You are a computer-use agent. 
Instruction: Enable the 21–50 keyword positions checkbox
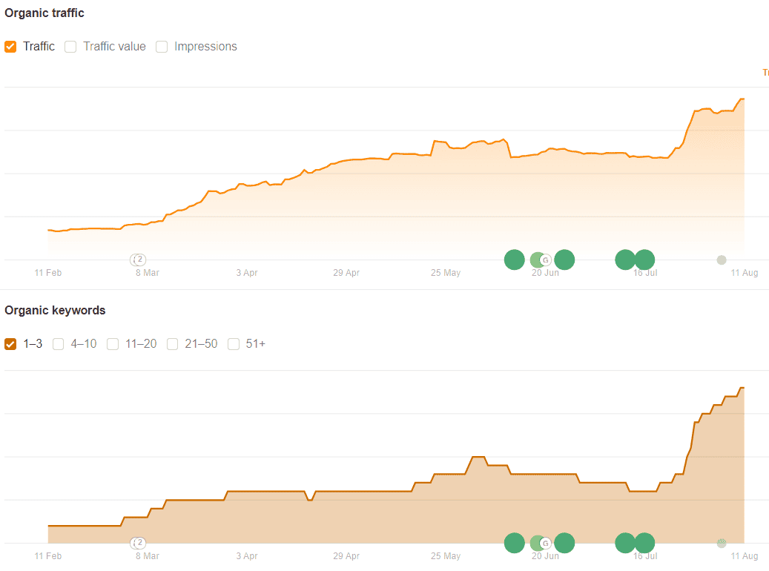click(x=172, y=344)
